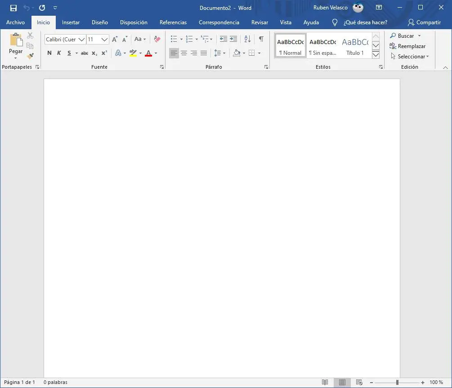Click the Compartir button
Screen dimensions: 452x388
(424, 22)
